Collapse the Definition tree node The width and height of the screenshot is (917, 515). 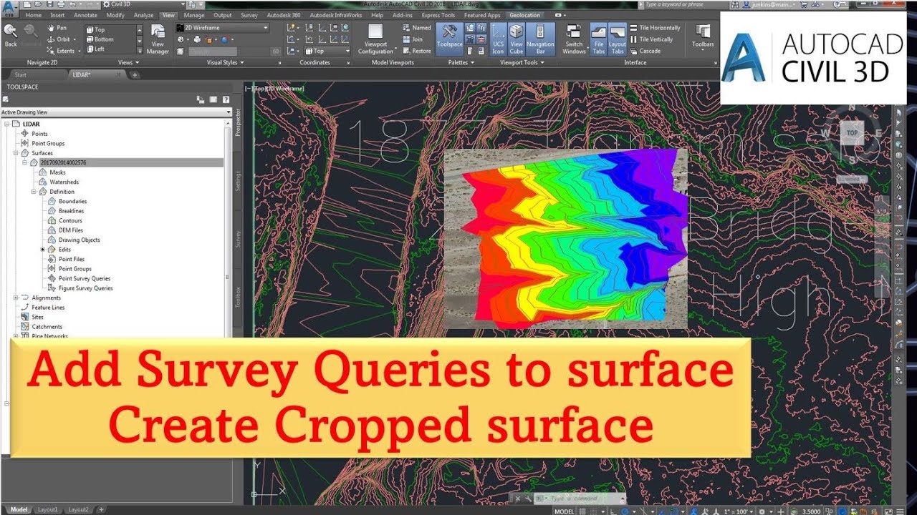33,192
